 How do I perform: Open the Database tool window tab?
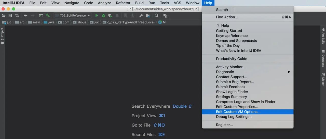[323, 59]
